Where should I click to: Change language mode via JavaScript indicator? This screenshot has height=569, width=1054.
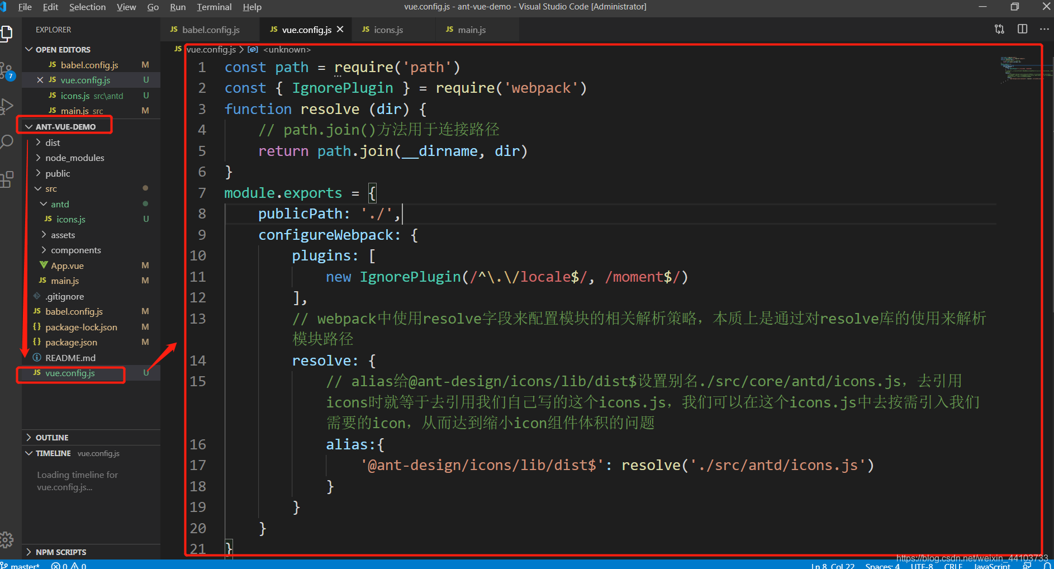pyautogui.click(x=992, y=565)
